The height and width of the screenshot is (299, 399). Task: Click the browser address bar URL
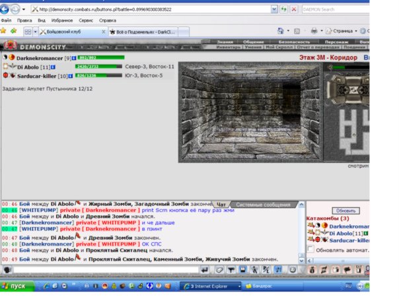[x=150, y=9]
